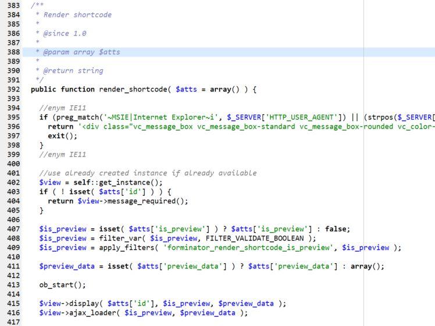This screenshot has width=435, height=326.
Task: Select 'public function' keywords on line 392
Action: [x=63, y=89]
